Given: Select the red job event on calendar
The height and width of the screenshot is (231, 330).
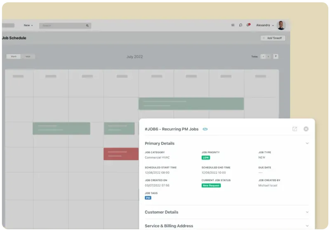Looking at the screenshot, I should click(121, 154).
